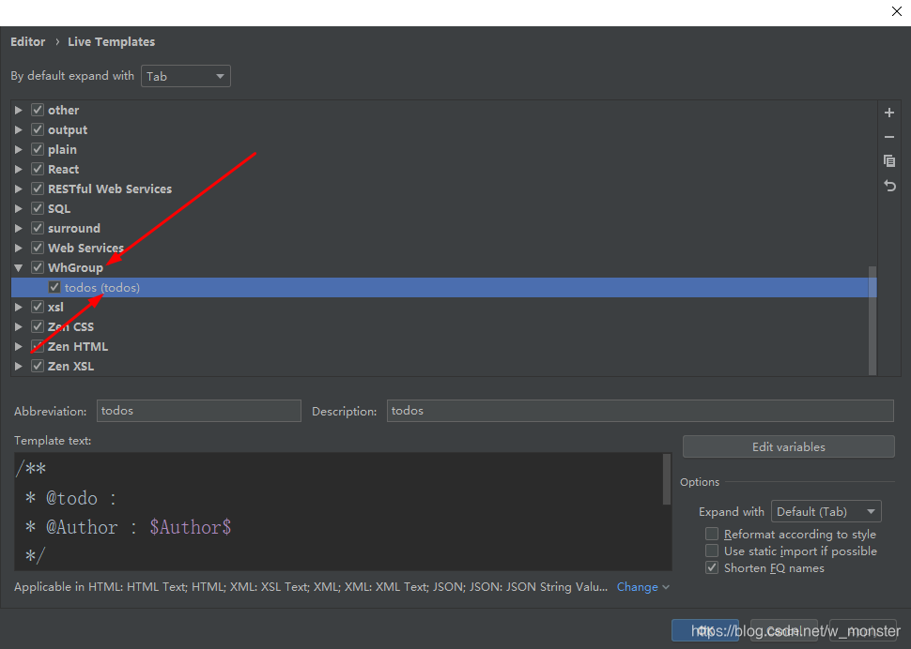
Task: Expand the 'xsl' template group
Action: (19, 307)
